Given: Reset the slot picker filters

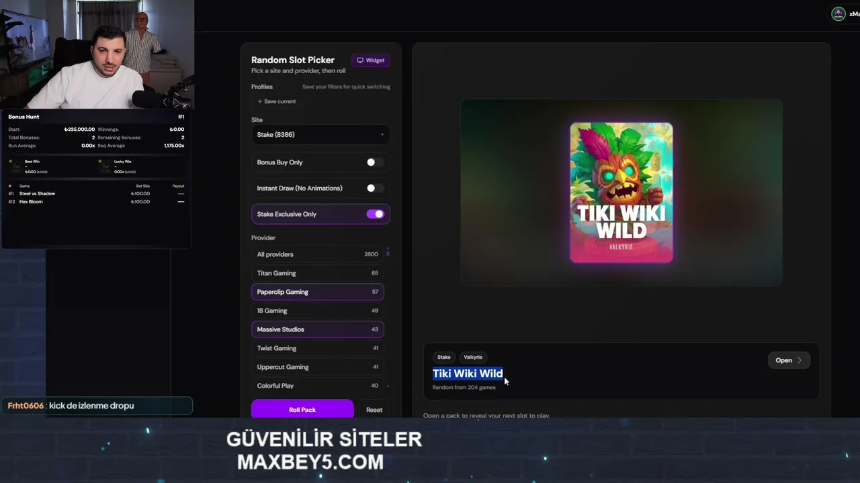Looking at the screenshot, I should click(374, 410).
